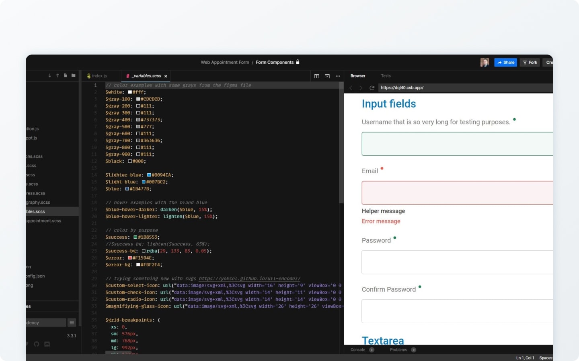This screenshot has height=361, width=579.
Task: Click the $error color swatch
Action: [x=130, y=258]
